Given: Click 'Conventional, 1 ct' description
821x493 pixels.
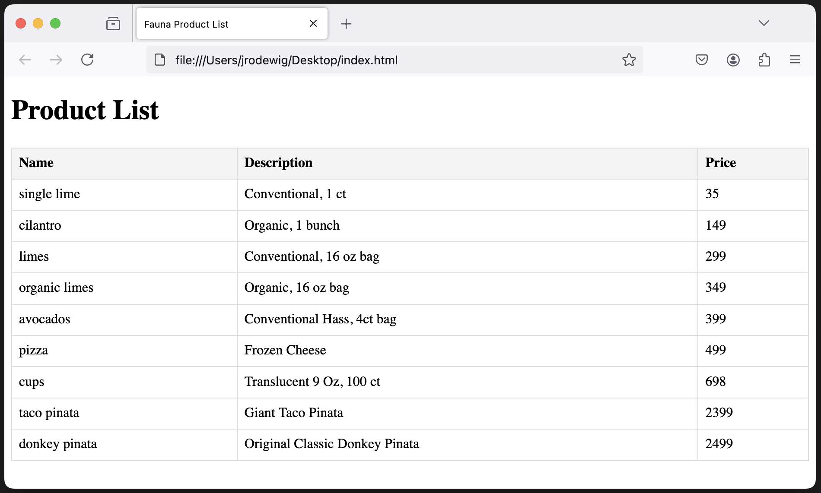Looking at the screenshot, I should [295, 194].
